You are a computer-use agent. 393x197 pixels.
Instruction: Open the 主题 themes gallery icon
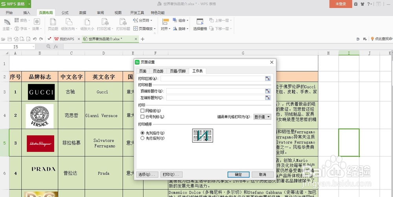click(7, 22)
